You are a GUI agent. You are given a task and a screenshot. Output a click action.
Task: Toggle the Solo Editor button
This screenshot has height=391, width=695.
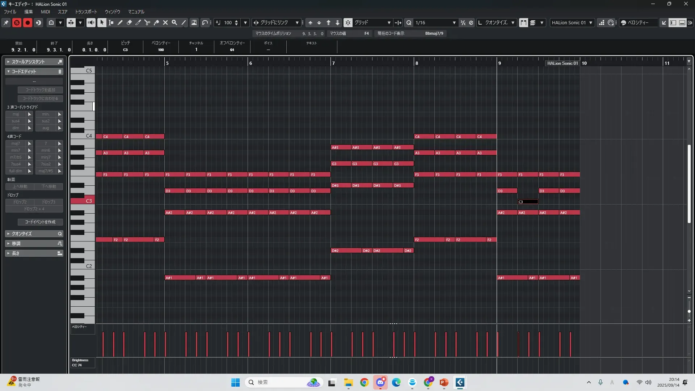tap(17, 22)
